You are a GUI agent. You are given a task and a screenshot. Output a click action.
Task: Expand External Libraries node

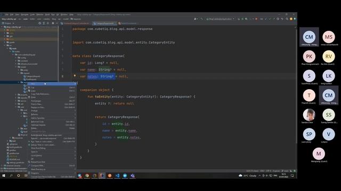click(x=2, y=166)
